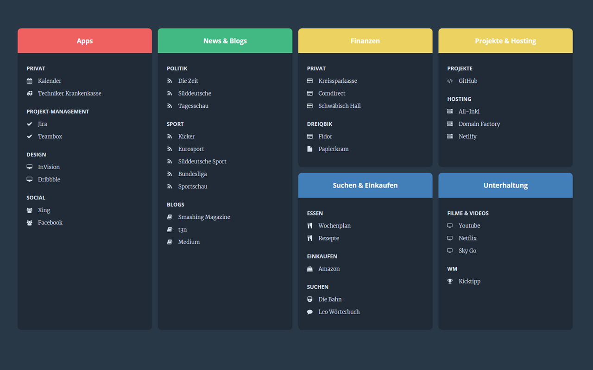Open the t3n blog link
The width and height of the screenshot is (593, 370).
(183, 229)
